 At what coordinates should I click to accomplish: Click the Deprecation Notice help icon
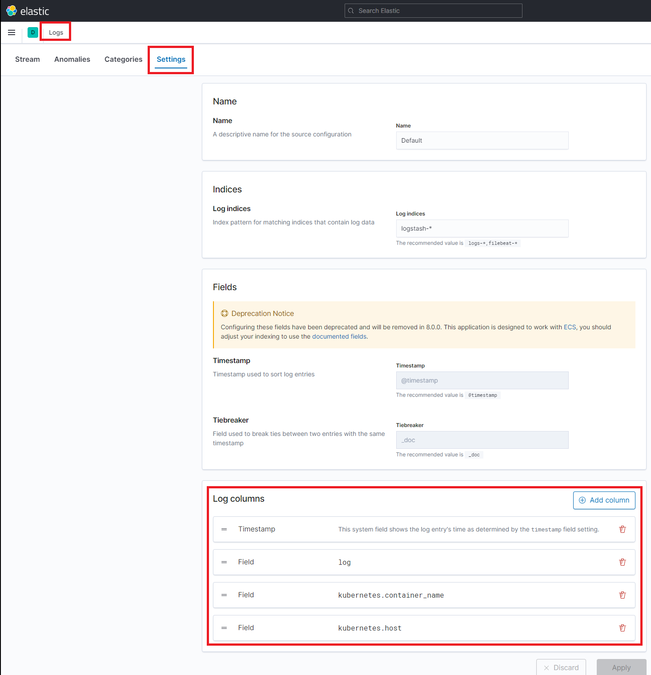pos(225,313)
